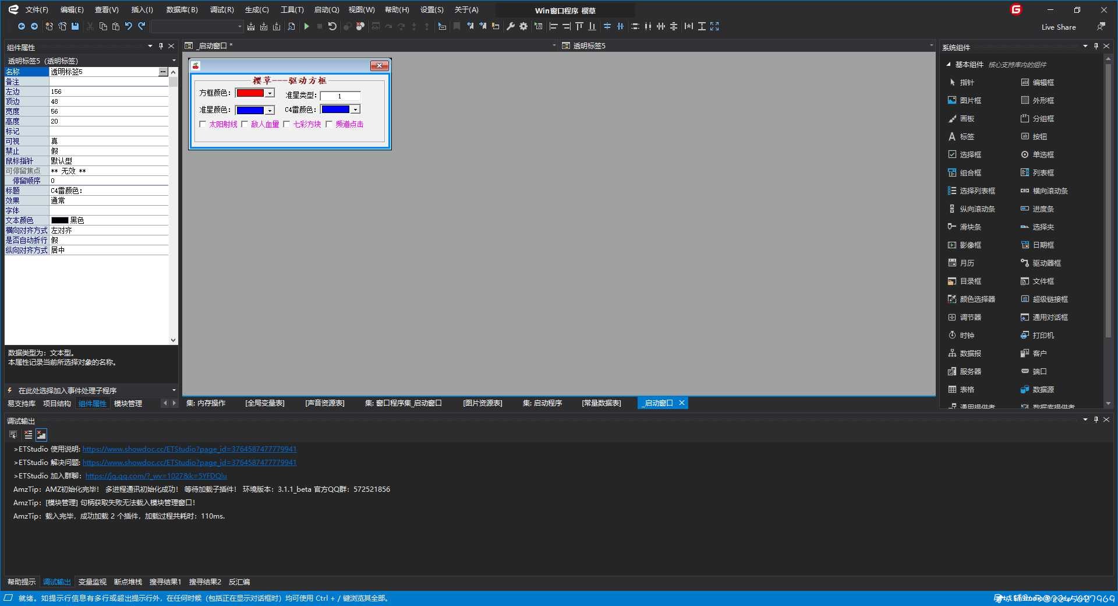Viewport: 1118px width, 606px height.
Task: Select the 按钮 button component
Action: (1034, 136)
